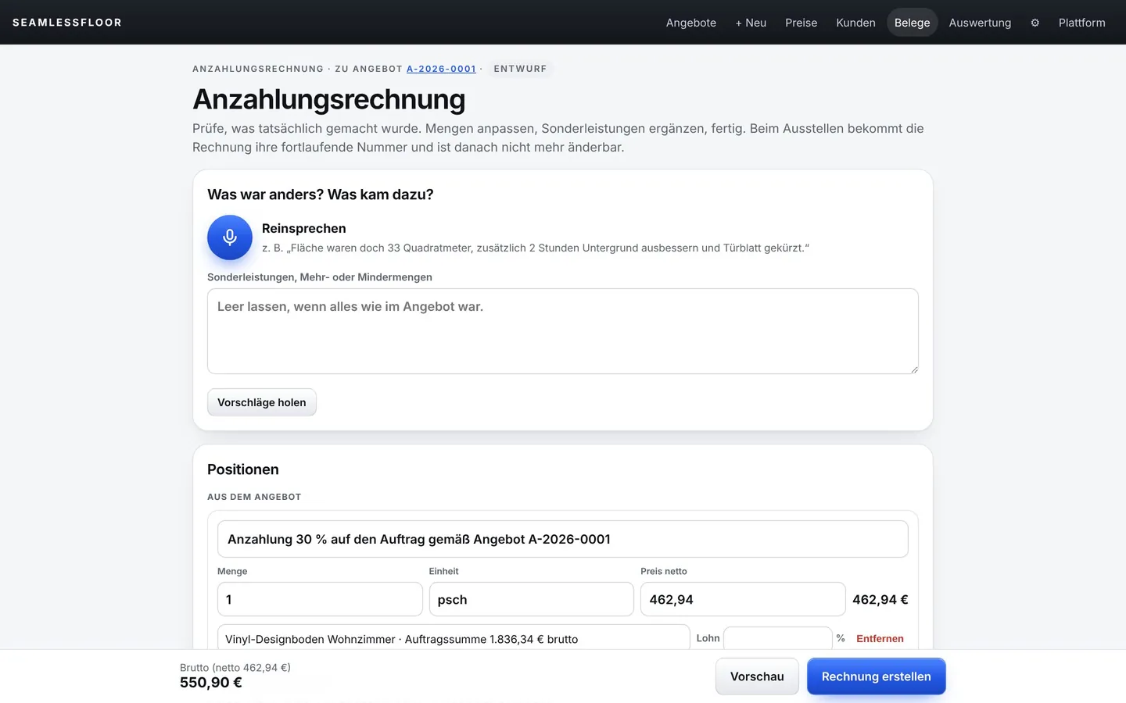Image resolution: width=1126 pixels, height=703 pixels.
Task: Go to the SEAMLESSFLOOR home logo
Action: (x=67, y=23)
